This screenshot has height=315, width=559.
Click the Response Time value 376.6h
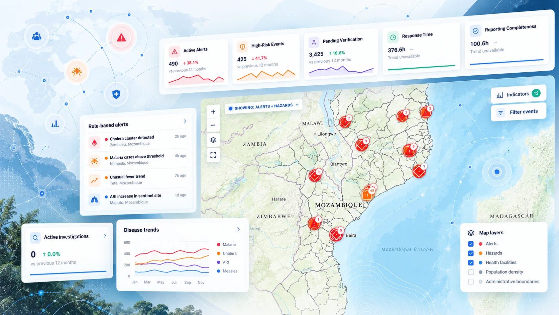(x=397, y=50)
